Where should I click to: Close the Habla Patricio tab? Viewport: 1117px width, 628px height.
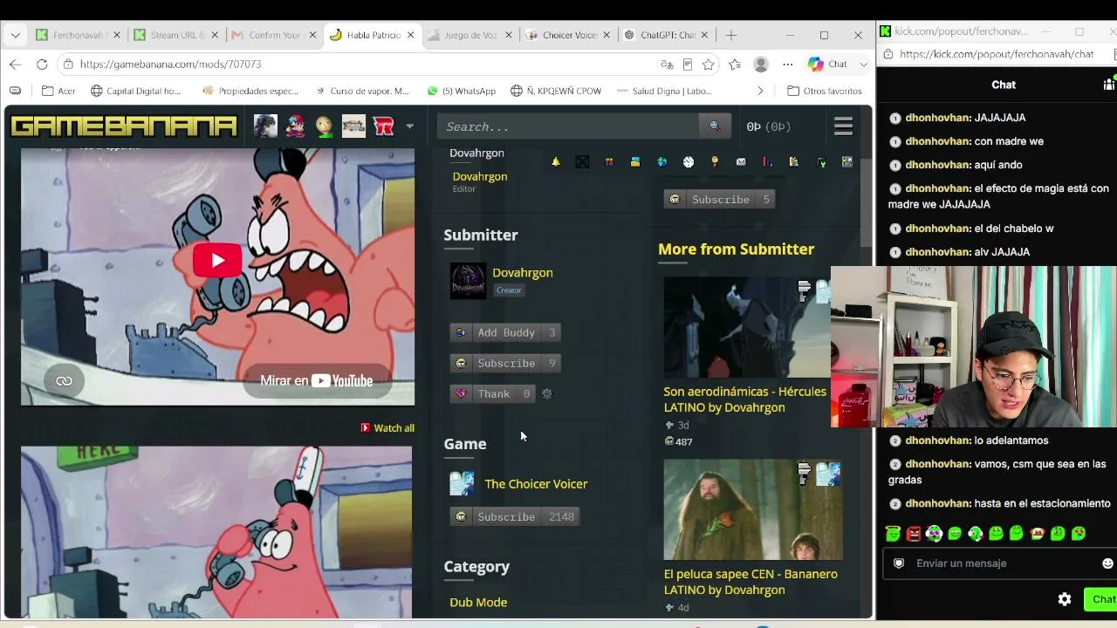pyautogui.click(x=410, y=35)
